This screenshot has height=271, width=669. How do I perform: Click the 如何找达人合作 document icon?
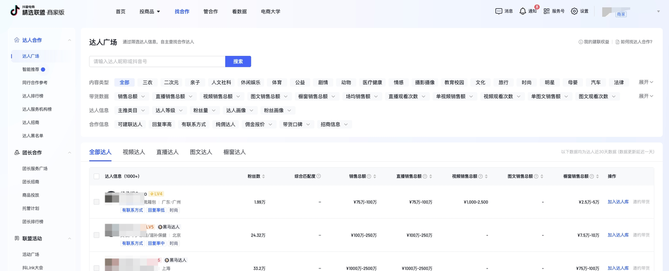click(x=617, y=42)
